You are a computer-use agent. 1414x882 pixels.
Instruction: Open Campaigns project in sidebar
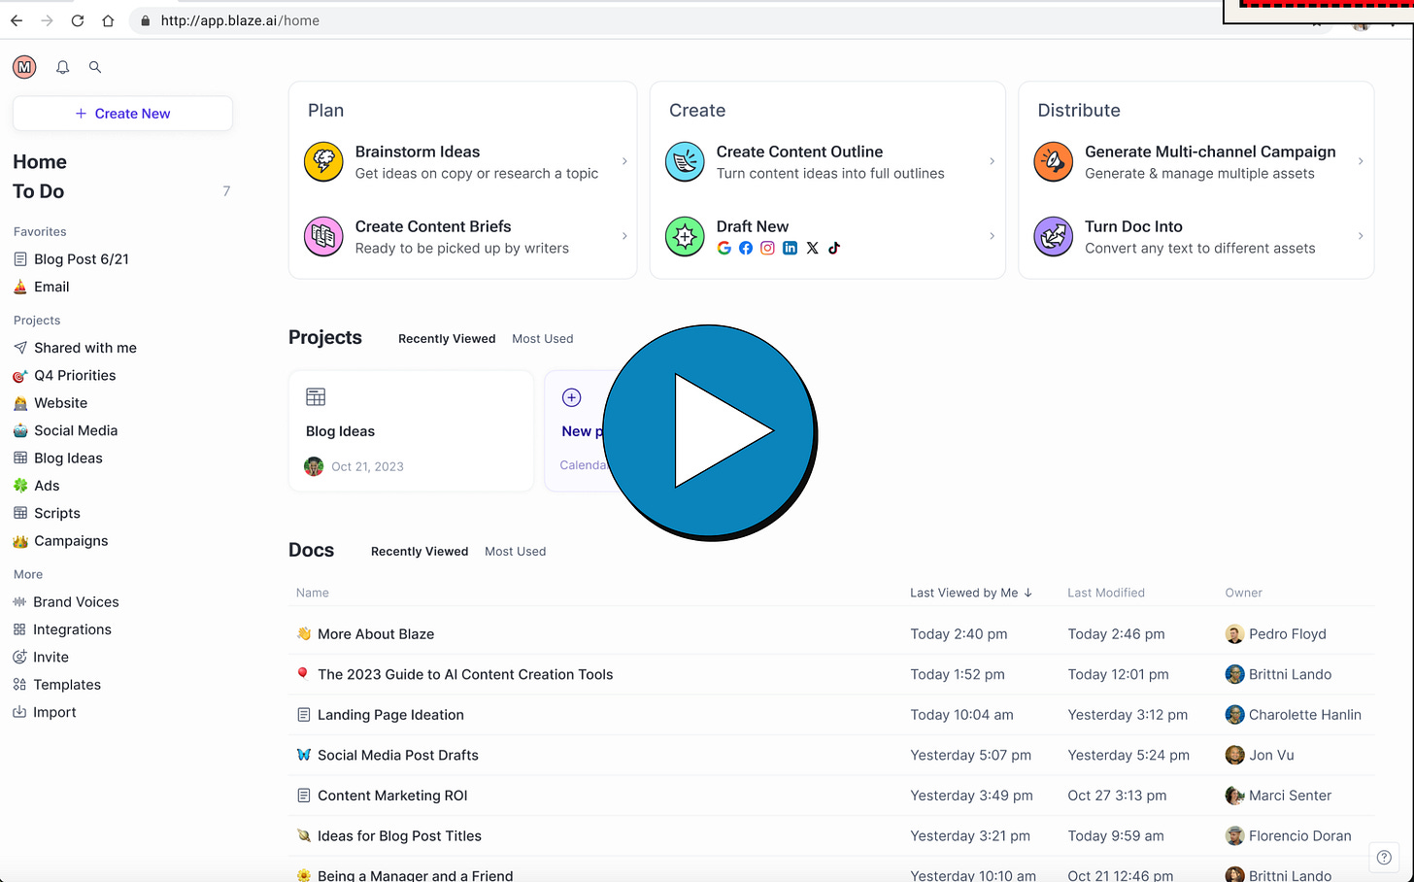tap(60, 541)
